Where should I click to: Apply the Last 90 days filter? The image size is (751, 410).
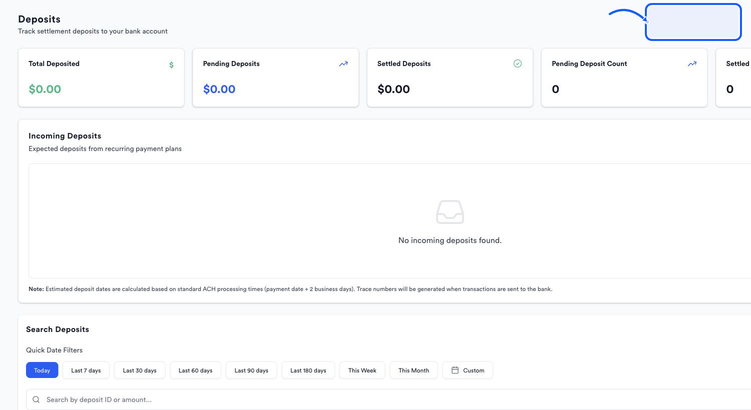251,370
